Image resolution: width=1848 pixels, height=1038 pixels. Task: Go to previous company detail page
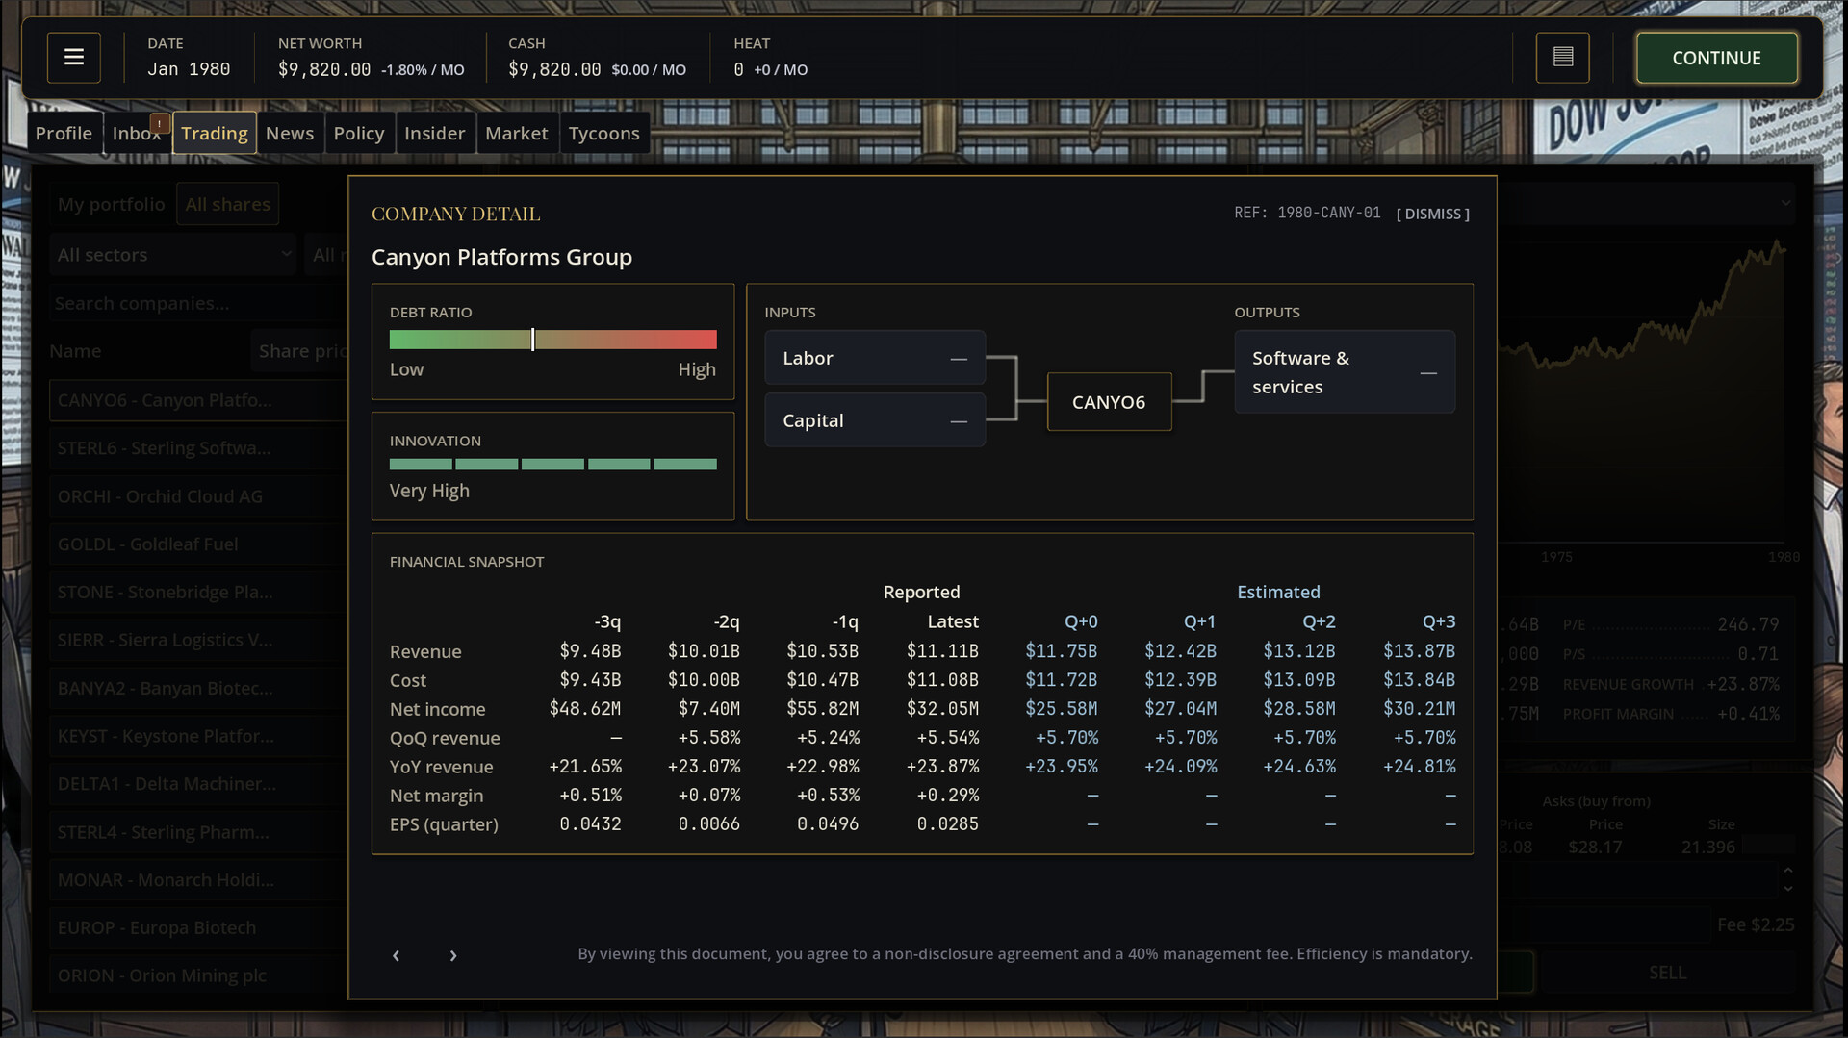pos(396,955)
